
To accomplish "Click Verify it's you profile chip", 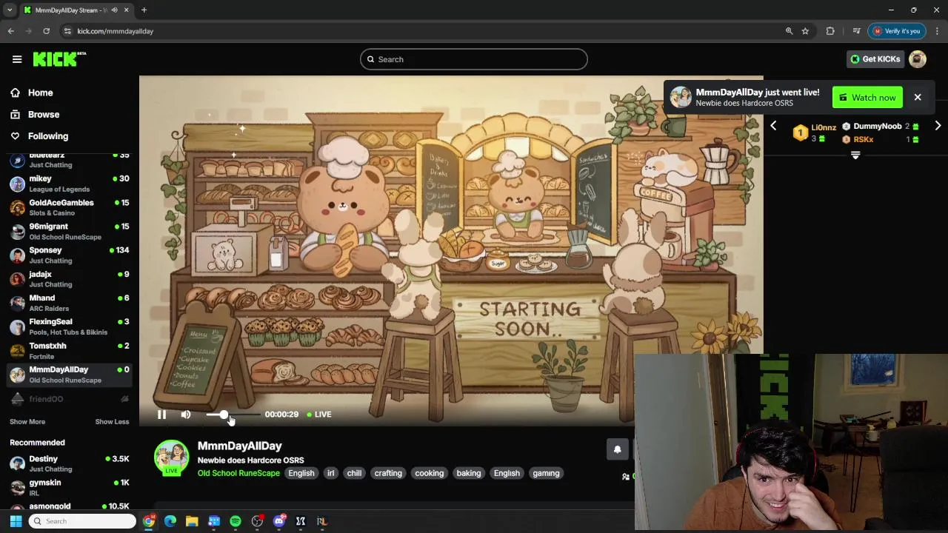I will point(897,31).
